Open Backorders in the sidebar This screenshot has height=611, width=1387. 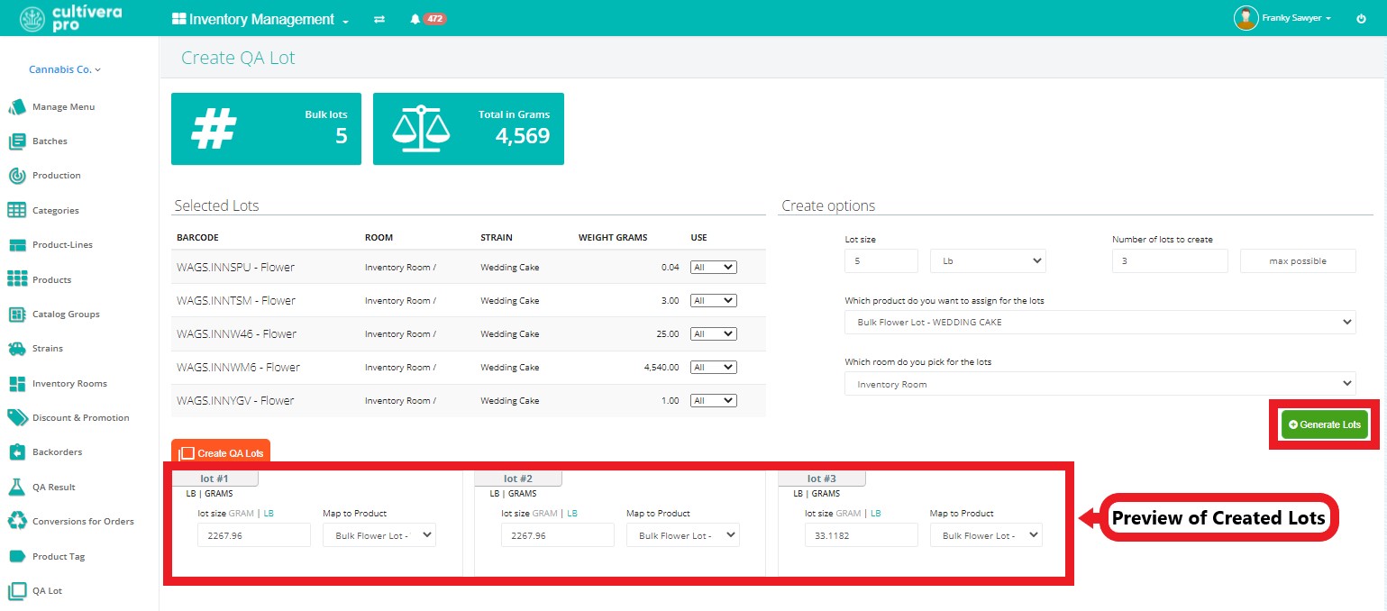[x=59, y=452]
